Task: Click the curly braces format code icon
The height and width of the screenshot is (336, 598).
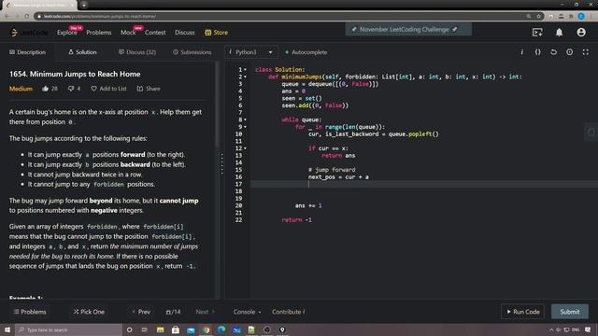Action: (x=538, y=52)
